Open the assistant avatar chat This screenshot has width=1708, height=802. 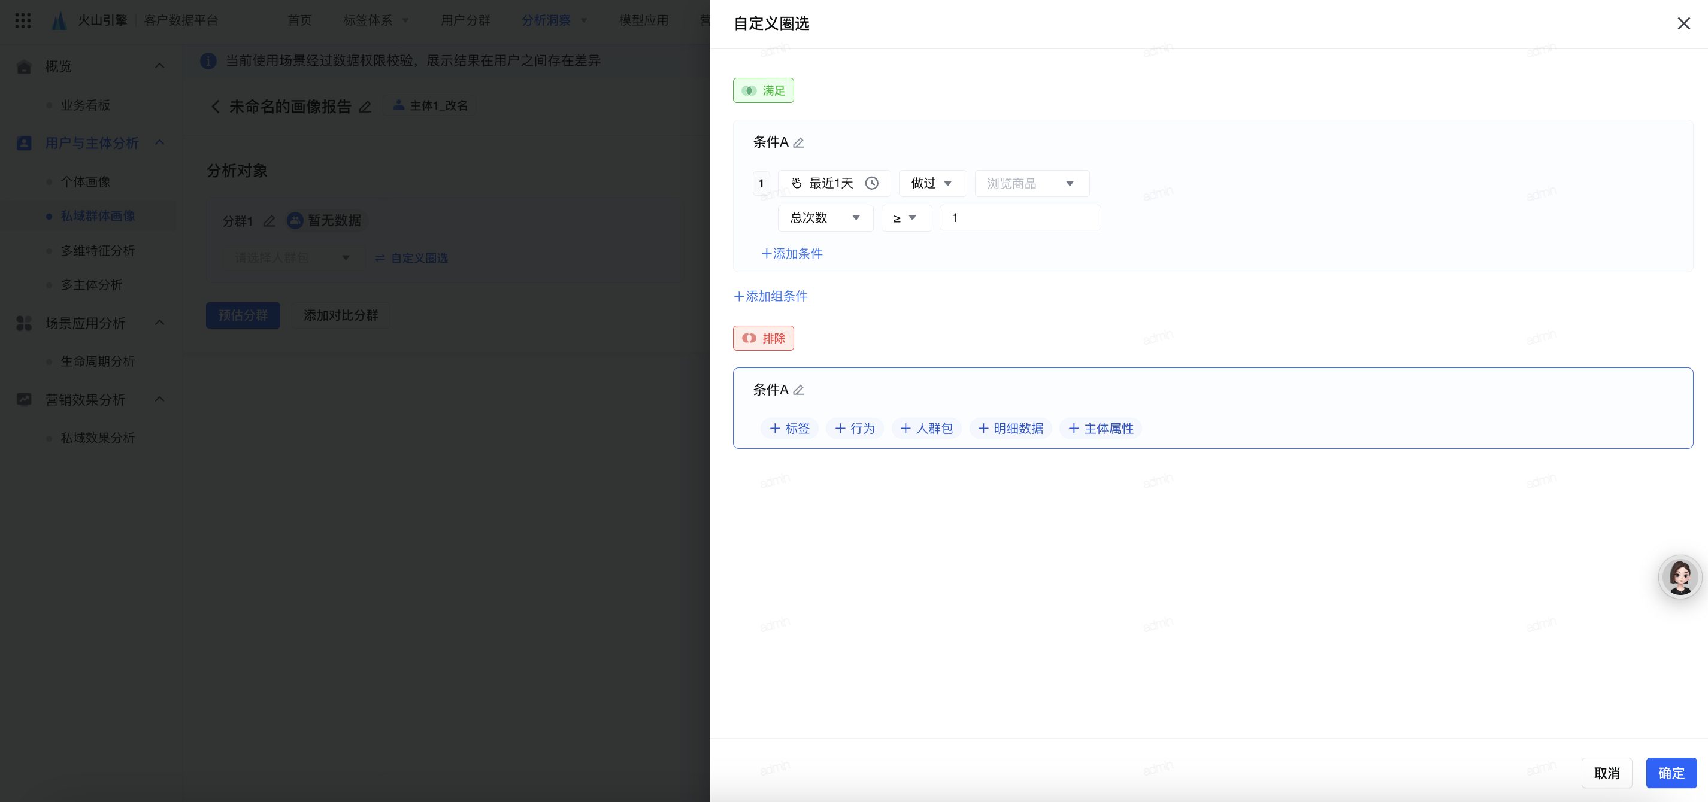pyautogui.click(x=1679, y=576)
